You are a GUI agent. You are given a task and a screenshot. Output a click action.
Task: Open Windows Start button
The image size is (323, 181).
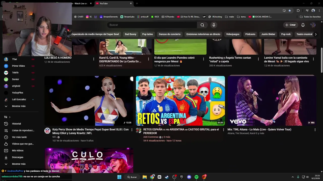(119, 177)
